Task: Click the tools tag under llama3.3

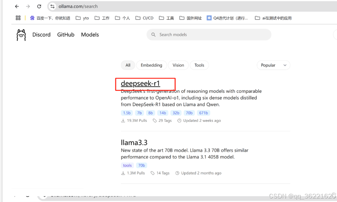Action: pos(127,165)
